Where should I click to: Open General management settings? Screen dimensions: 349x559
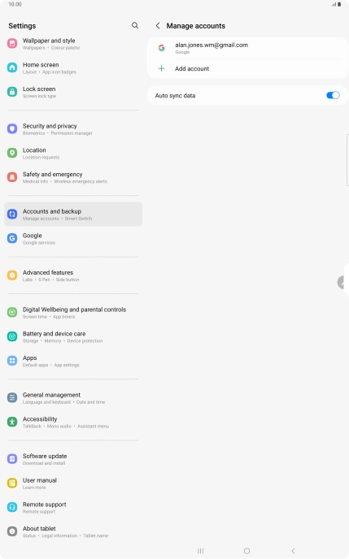tap(73, 398)
